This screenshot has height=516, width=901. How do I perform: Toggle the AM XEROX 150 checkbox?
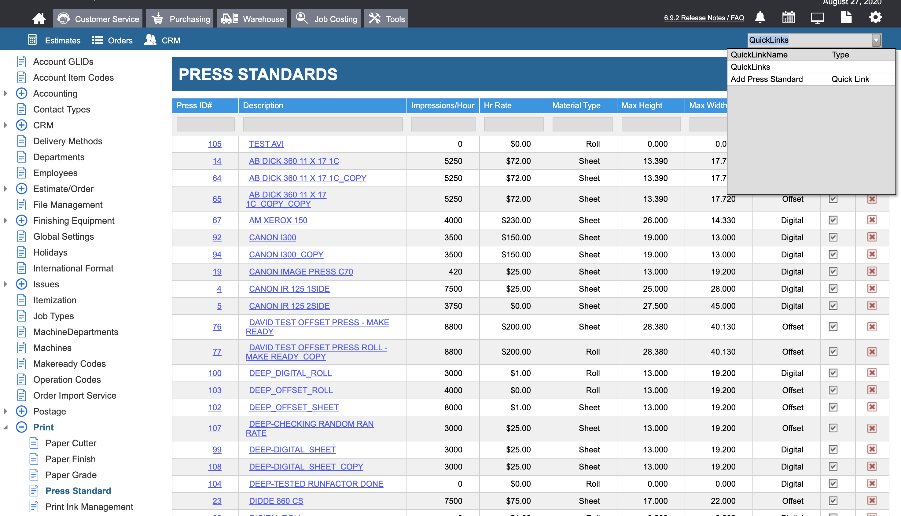833,220
